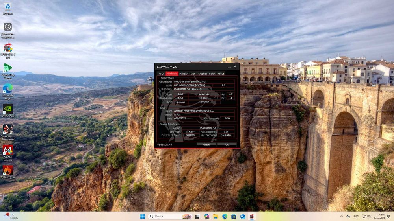Switch the ENG input language indicator
This screenshot has width=394, height=221.
(356, 216)
